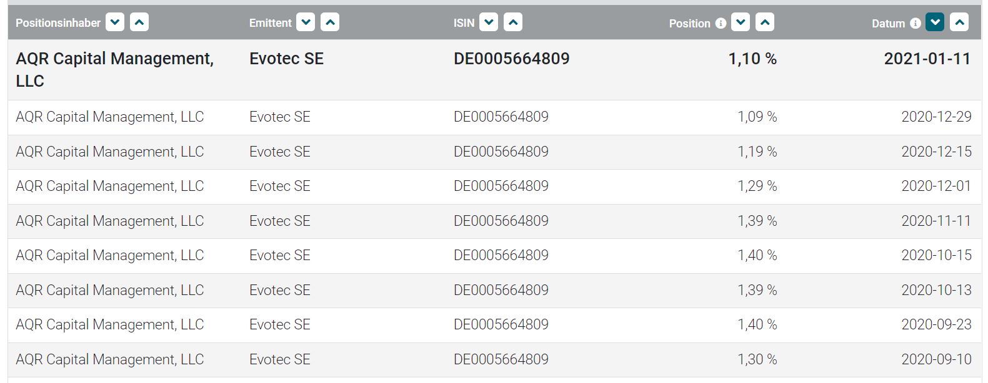This screenshot has width=988, height=383.
Task: Click Evotec SE in the 2020-11-11 row
Action: pyautogui.click(x=279, y=221)
